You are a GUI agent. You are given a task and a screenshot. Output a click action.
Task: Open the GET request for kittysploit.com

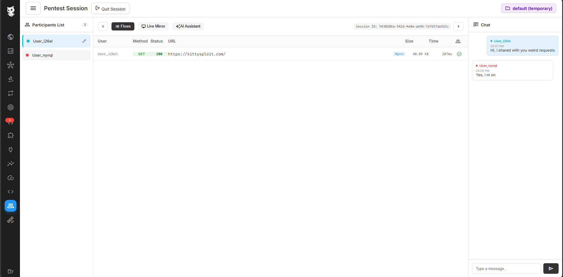197,54
